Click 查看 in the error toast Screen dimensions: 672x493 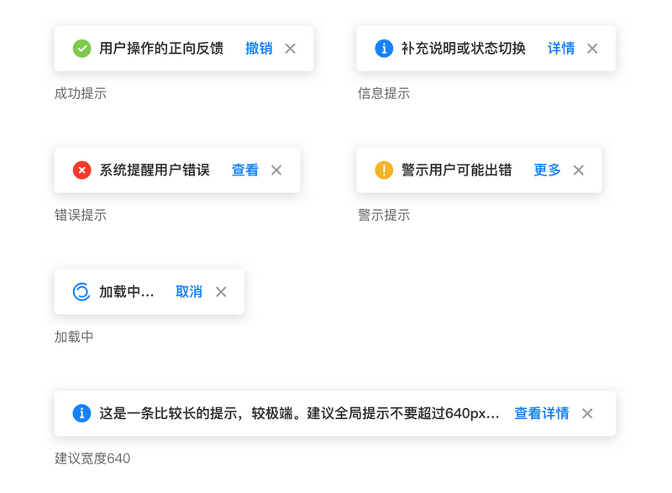(x=245, y=170)
